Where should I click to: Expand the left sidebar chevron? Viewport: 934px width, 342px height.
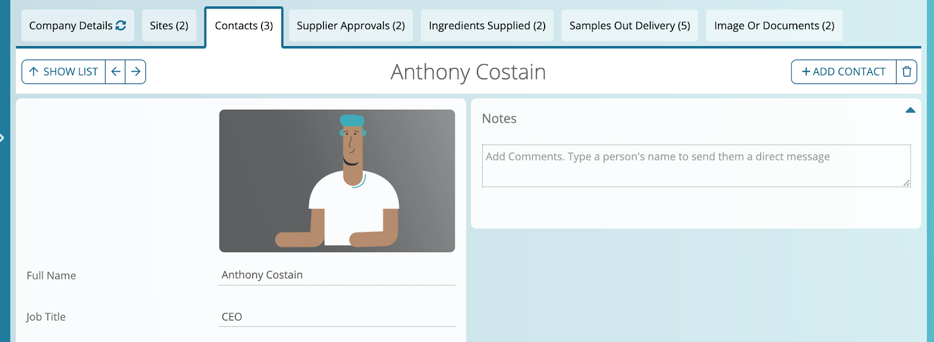pos(2,138)
